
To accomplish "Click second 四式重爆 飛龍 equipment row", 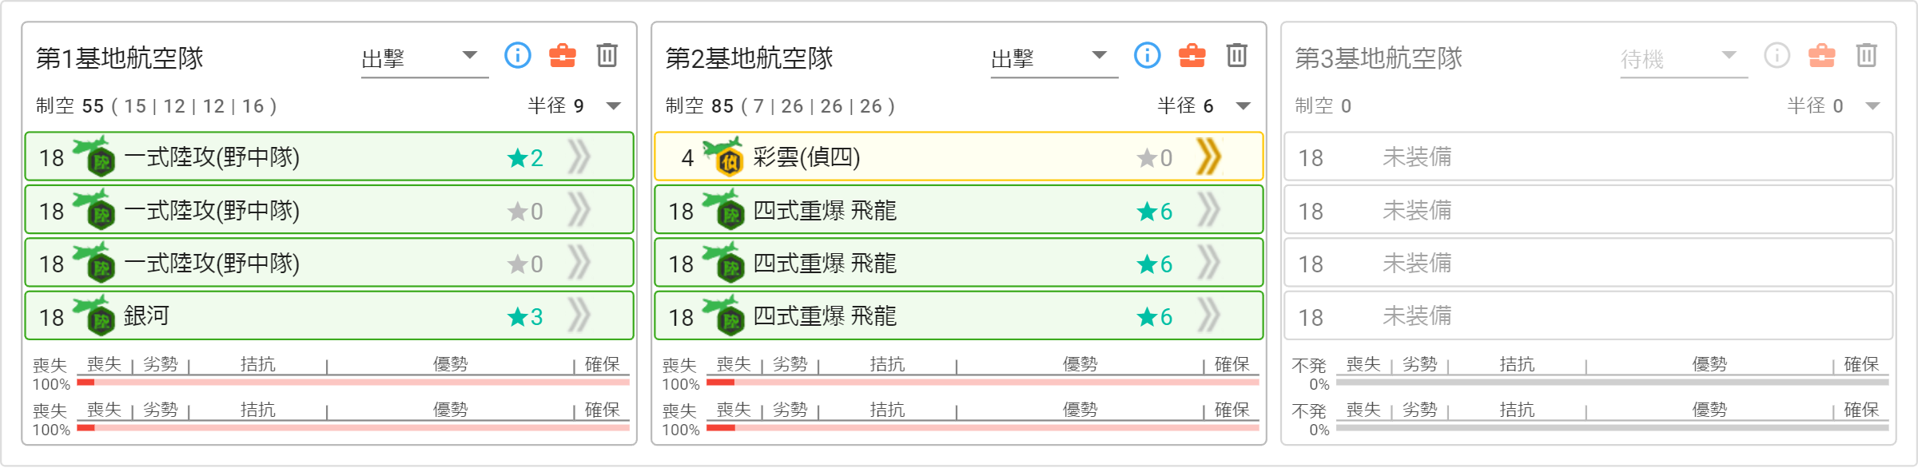I will tap(959, 263).
